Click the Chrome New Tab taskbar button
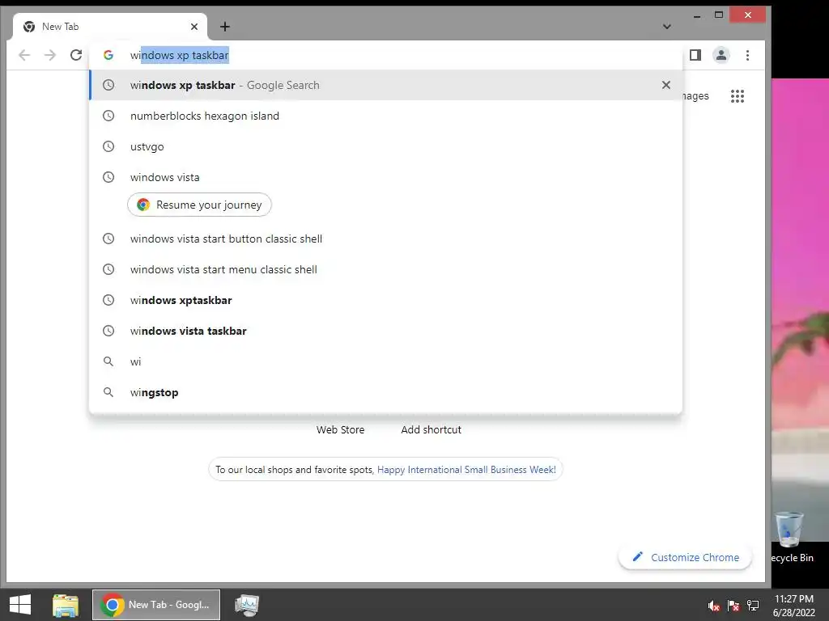The height and width of the screenshot is (621, 829). 156,605
